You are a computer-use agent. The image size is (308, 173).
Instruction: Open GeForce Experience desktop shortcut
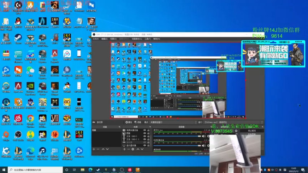(30, 89)
